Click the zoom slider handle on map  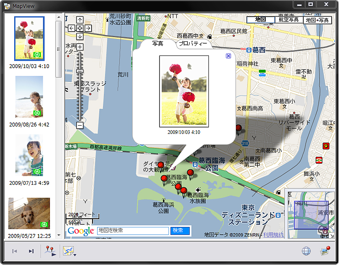80,71
